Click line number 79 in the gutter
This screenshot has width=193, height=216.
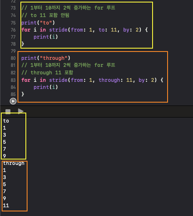13,51
